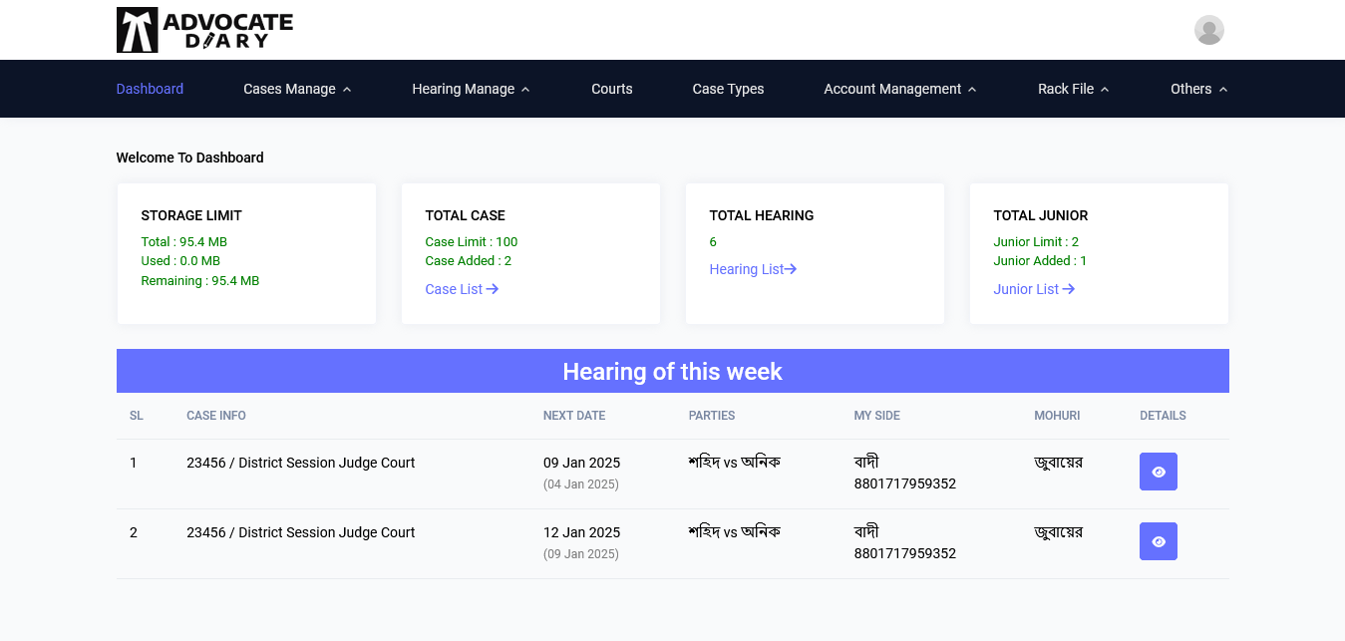Viewport: 1345px width, 641px height.
Task: View details of hearing row 2
Action: 1158,541
